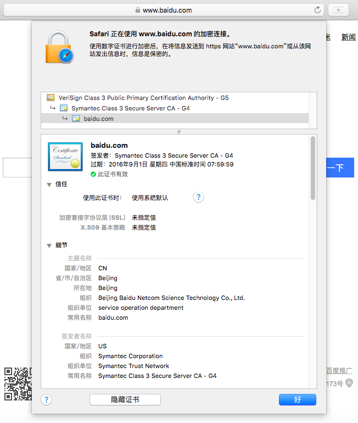
Task: Click the X.509 基本策略 value 未指定值
Action: [x=144, y=227]
